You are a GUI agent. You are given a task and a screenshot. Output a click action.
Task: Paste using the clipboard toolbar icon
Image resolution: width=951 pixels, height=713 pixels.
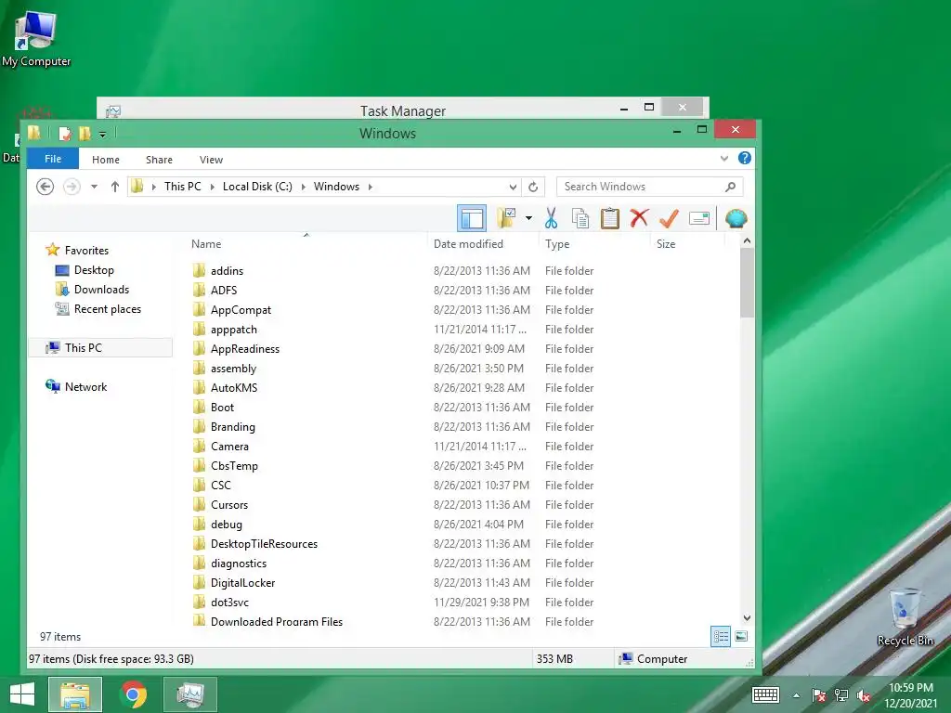(609, 218)
